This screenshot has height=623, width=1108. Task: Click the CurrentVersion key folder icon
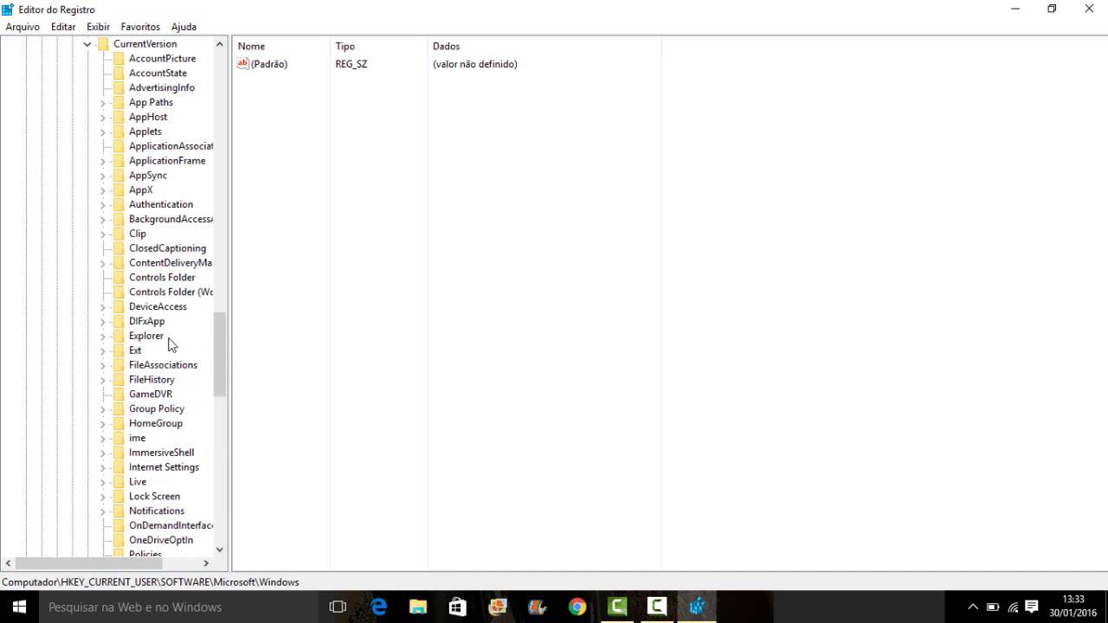103,44
